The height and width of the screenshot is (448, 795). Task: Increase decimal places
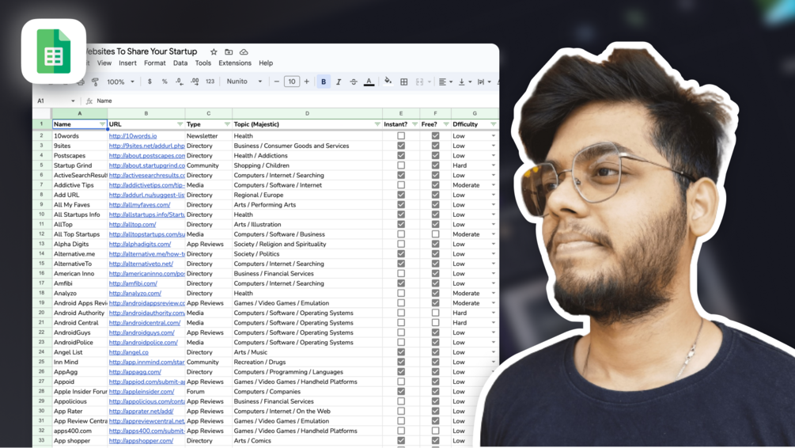click(195, 82)
